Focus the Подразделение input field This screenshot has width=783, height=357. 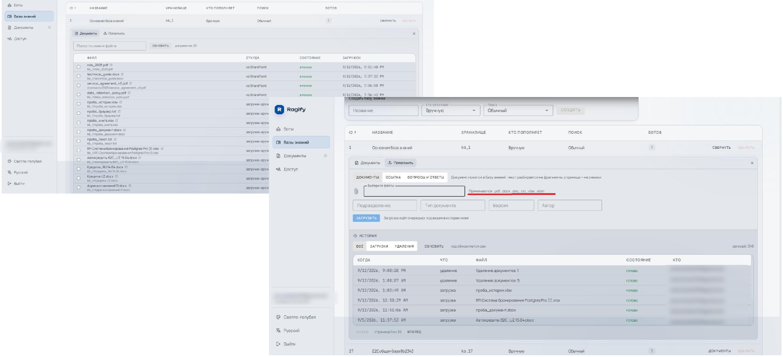385,206
